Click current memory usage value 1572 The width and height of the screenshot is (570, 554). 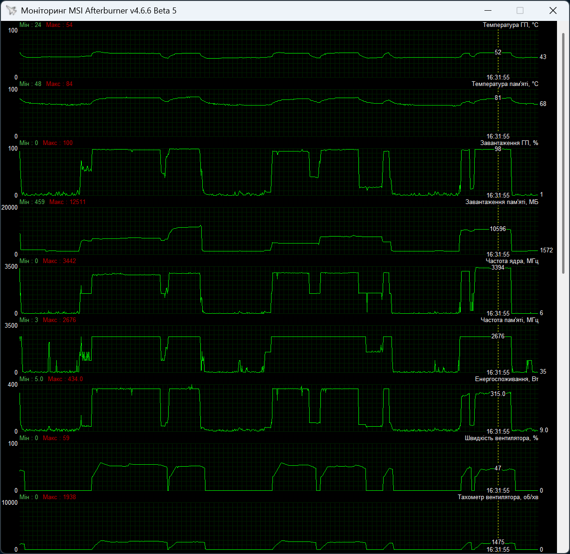tap(546, 250)
